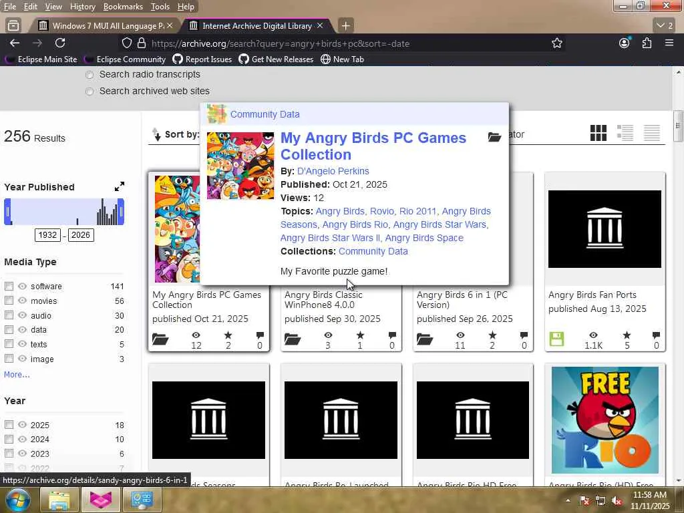Click left handle of year range slider

7,212
